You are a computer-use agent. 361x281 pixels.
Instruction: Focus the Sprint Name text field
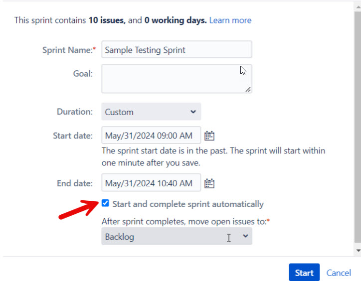coord(177,49)
